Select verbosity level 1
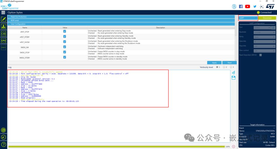The width and height of the screenshot is (277, 149). click(217, 67)
